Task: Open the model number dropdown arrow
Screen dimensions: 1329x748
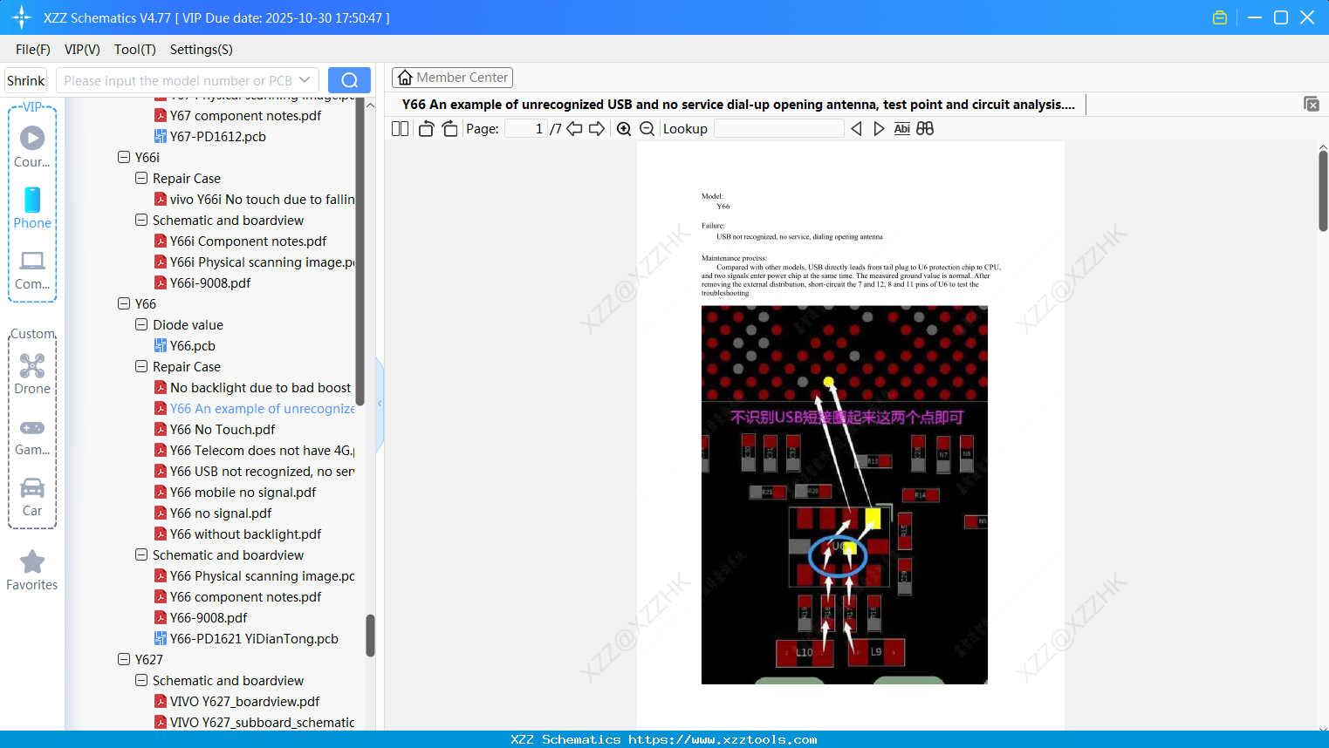Action: click(x=305, y=80)
